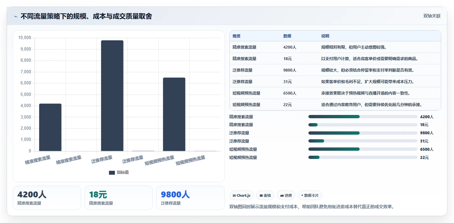Click the 进度 chip

pyautogui.click(x=286, y=195)
